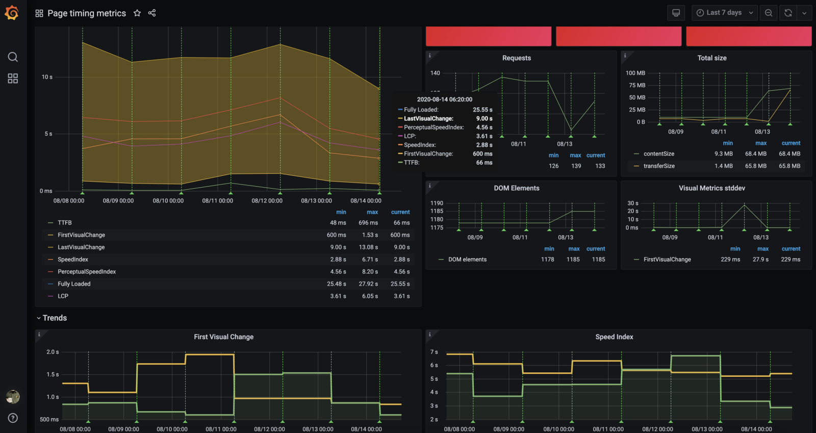The height and width of the screenshot is (433, 816).
Task: Open the help question mark icon
Action: coord(13,418)
